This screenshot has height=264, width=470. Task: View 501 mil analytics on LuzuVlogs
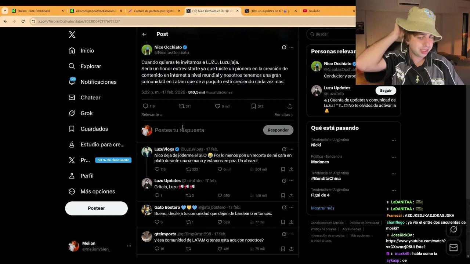[x=258, y=169]
